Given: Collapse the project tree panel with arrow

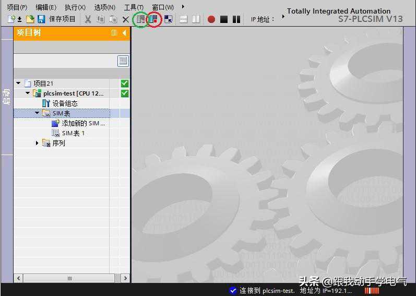Looking at the screenshot, I should click(124, 33).
